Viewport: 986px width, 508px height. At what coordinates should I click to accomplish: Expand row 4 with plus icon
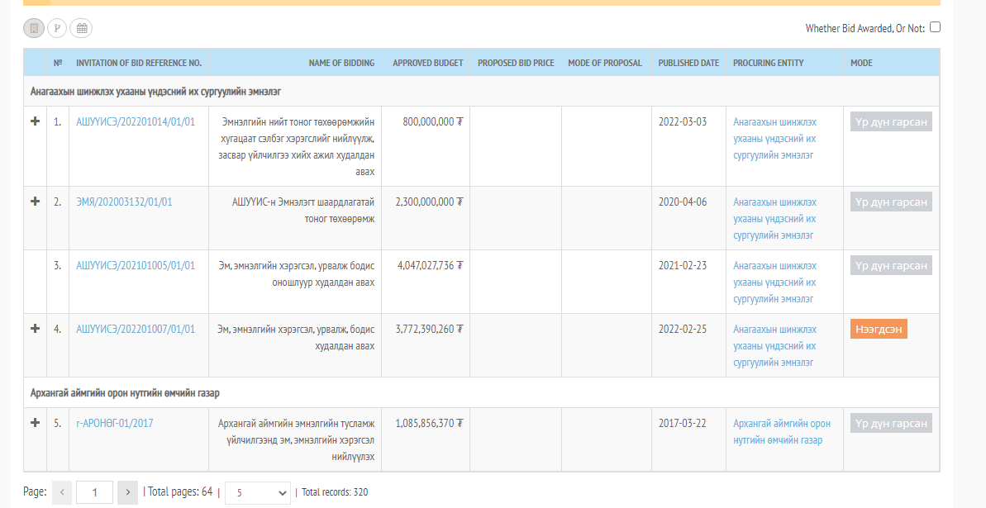(35, 329)
